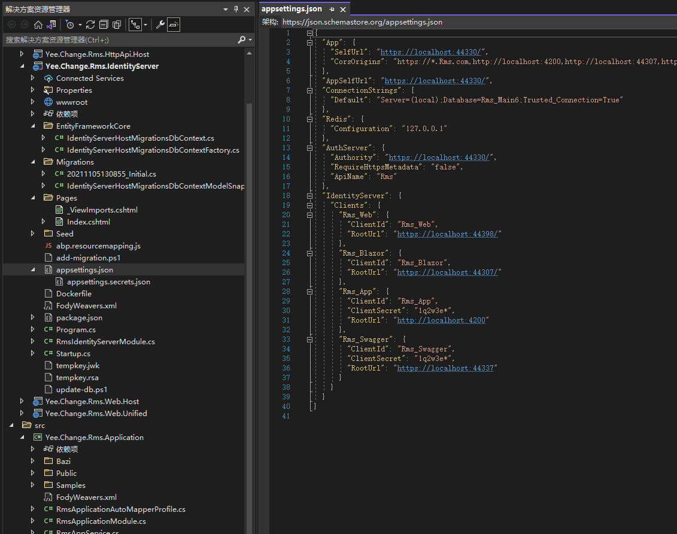
Task: Click the http://localhost:4200 RootUrl link
Action: point(442,320)
